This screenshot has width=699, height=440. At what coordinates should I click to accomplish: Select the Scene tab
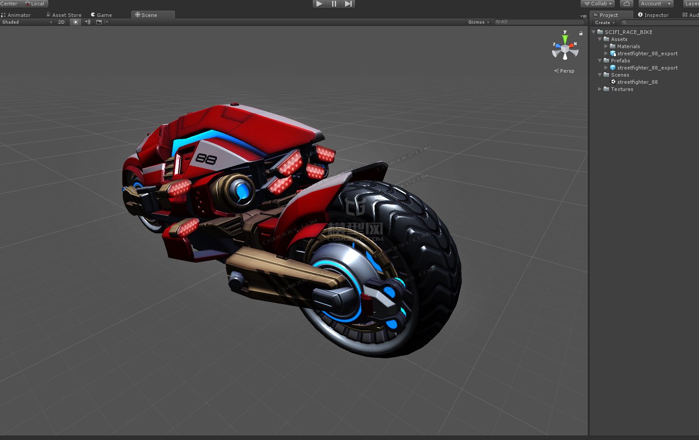point(153,15)
